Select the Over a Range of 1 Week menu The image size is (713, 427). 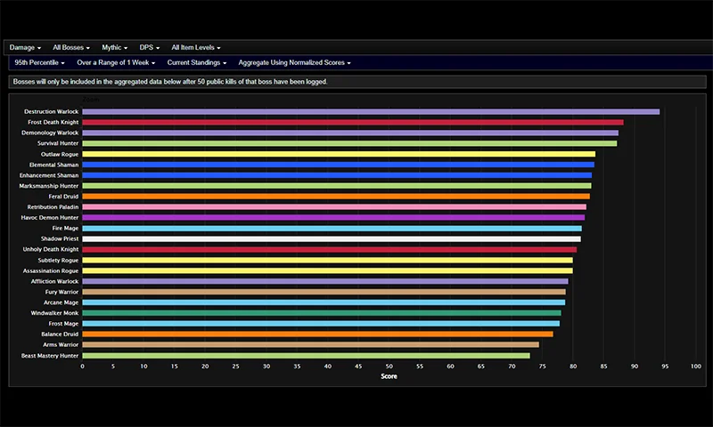[x=116, y=63]
